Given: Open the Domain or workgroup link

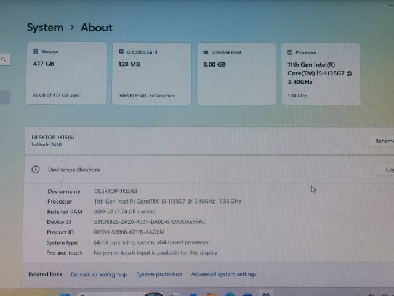Looking at the screenshot, I should click(99, 274).
